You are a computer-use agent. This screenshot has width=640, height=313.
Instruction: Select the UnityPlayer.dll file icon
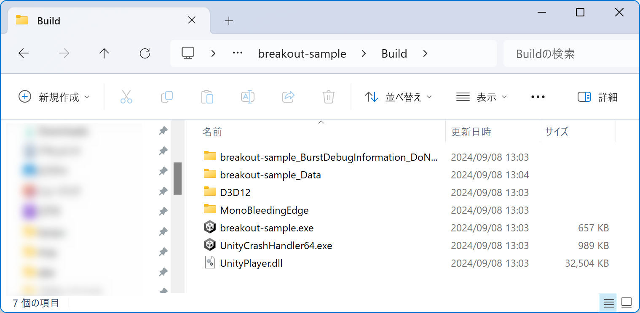(210, 263)
